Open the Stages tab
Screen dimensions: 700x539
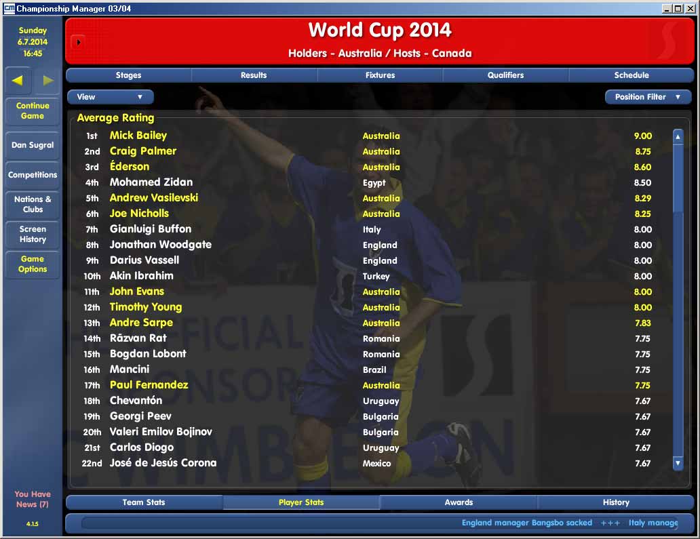(x=129, y=75)
